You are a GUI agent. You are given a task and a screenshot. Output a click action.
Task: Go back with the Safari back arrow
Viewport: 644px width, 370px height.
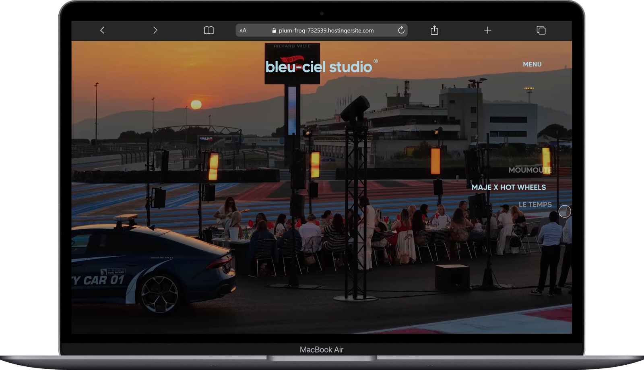coord(102,30)
